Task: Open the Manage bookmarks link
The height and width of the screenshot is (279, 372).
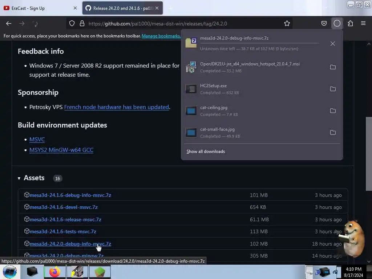Action: point(161,36)
